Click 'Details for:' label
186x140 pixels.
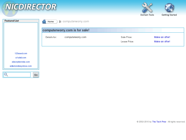click(51, 37)
